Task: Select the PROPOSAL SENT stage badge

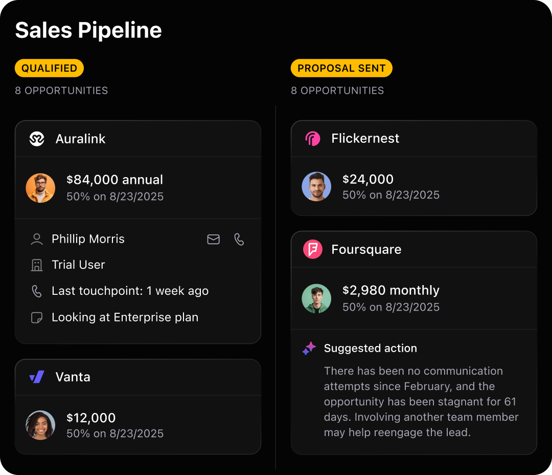Action: pos(341,68)
